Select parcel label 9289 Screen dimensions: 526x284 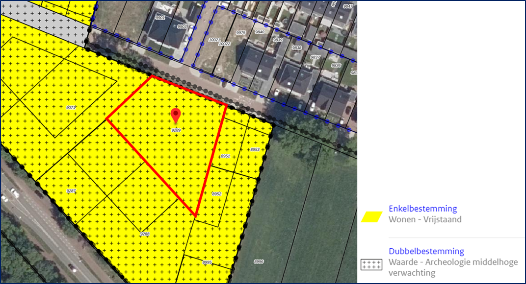coord(176,130)
